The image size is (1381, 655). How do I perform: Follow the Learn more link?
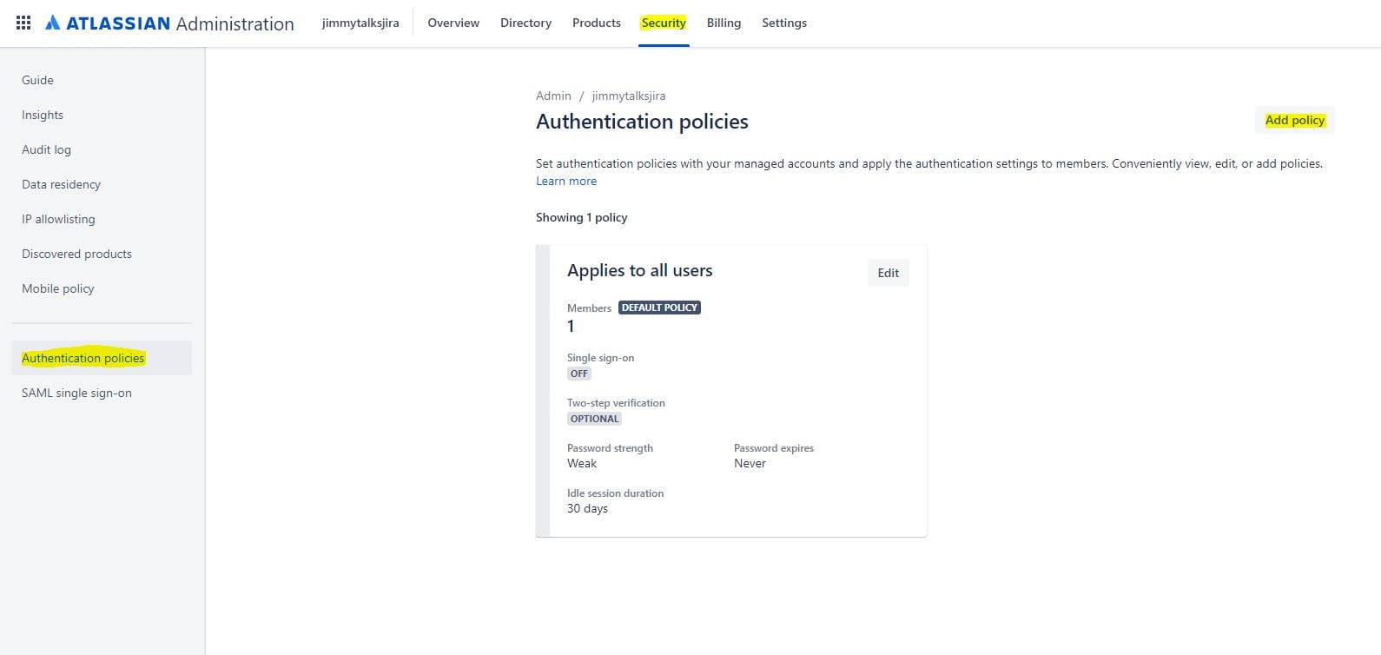coord(566,181)
